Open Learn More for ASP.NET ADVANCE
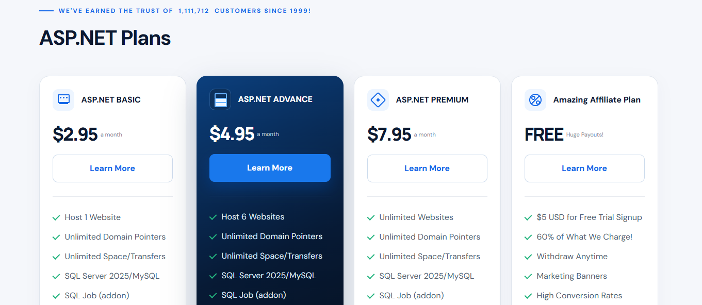The width and height of the screenshot is (702, 305). [270, 168]
